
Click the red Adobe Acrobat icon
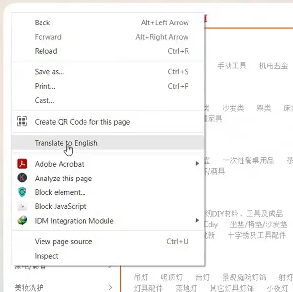22,164
